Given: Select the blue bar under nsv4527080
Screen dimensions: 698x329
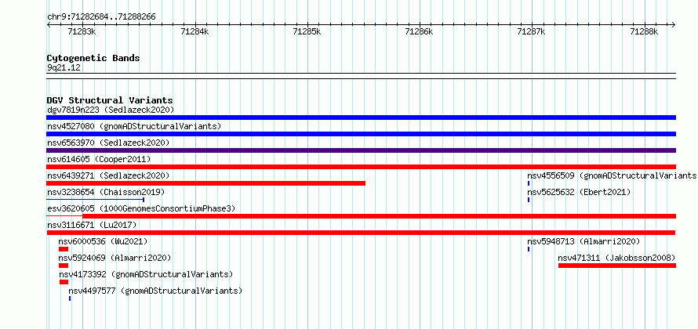Looking at the screenshot, I should tap(361, 134).
